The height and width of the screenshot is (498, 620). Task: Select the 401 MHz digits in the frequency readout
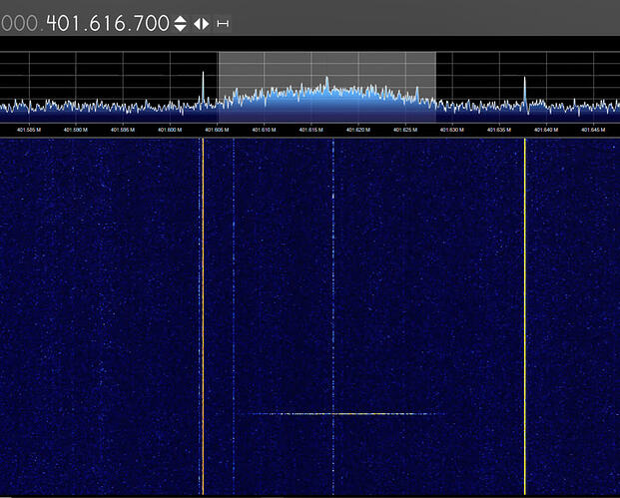tap(64, 24)
